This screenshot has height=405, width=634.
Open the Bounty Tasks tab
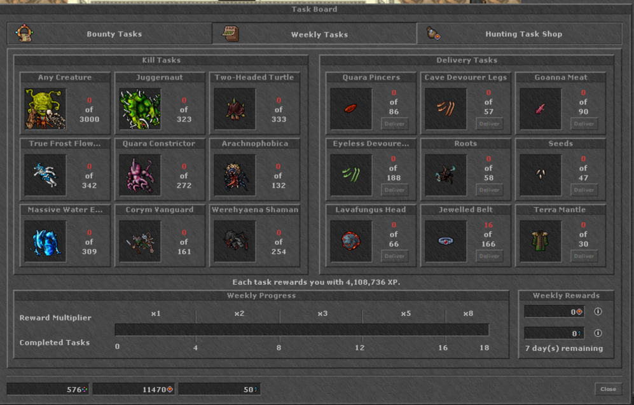109,34
